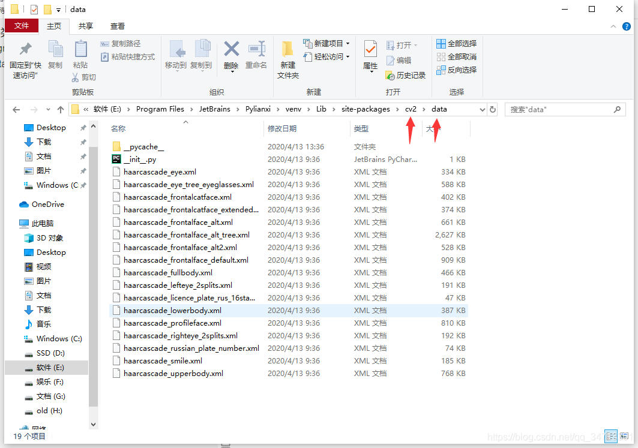
Task: Keep details view enabled in status bar
Action: point(610,436)
